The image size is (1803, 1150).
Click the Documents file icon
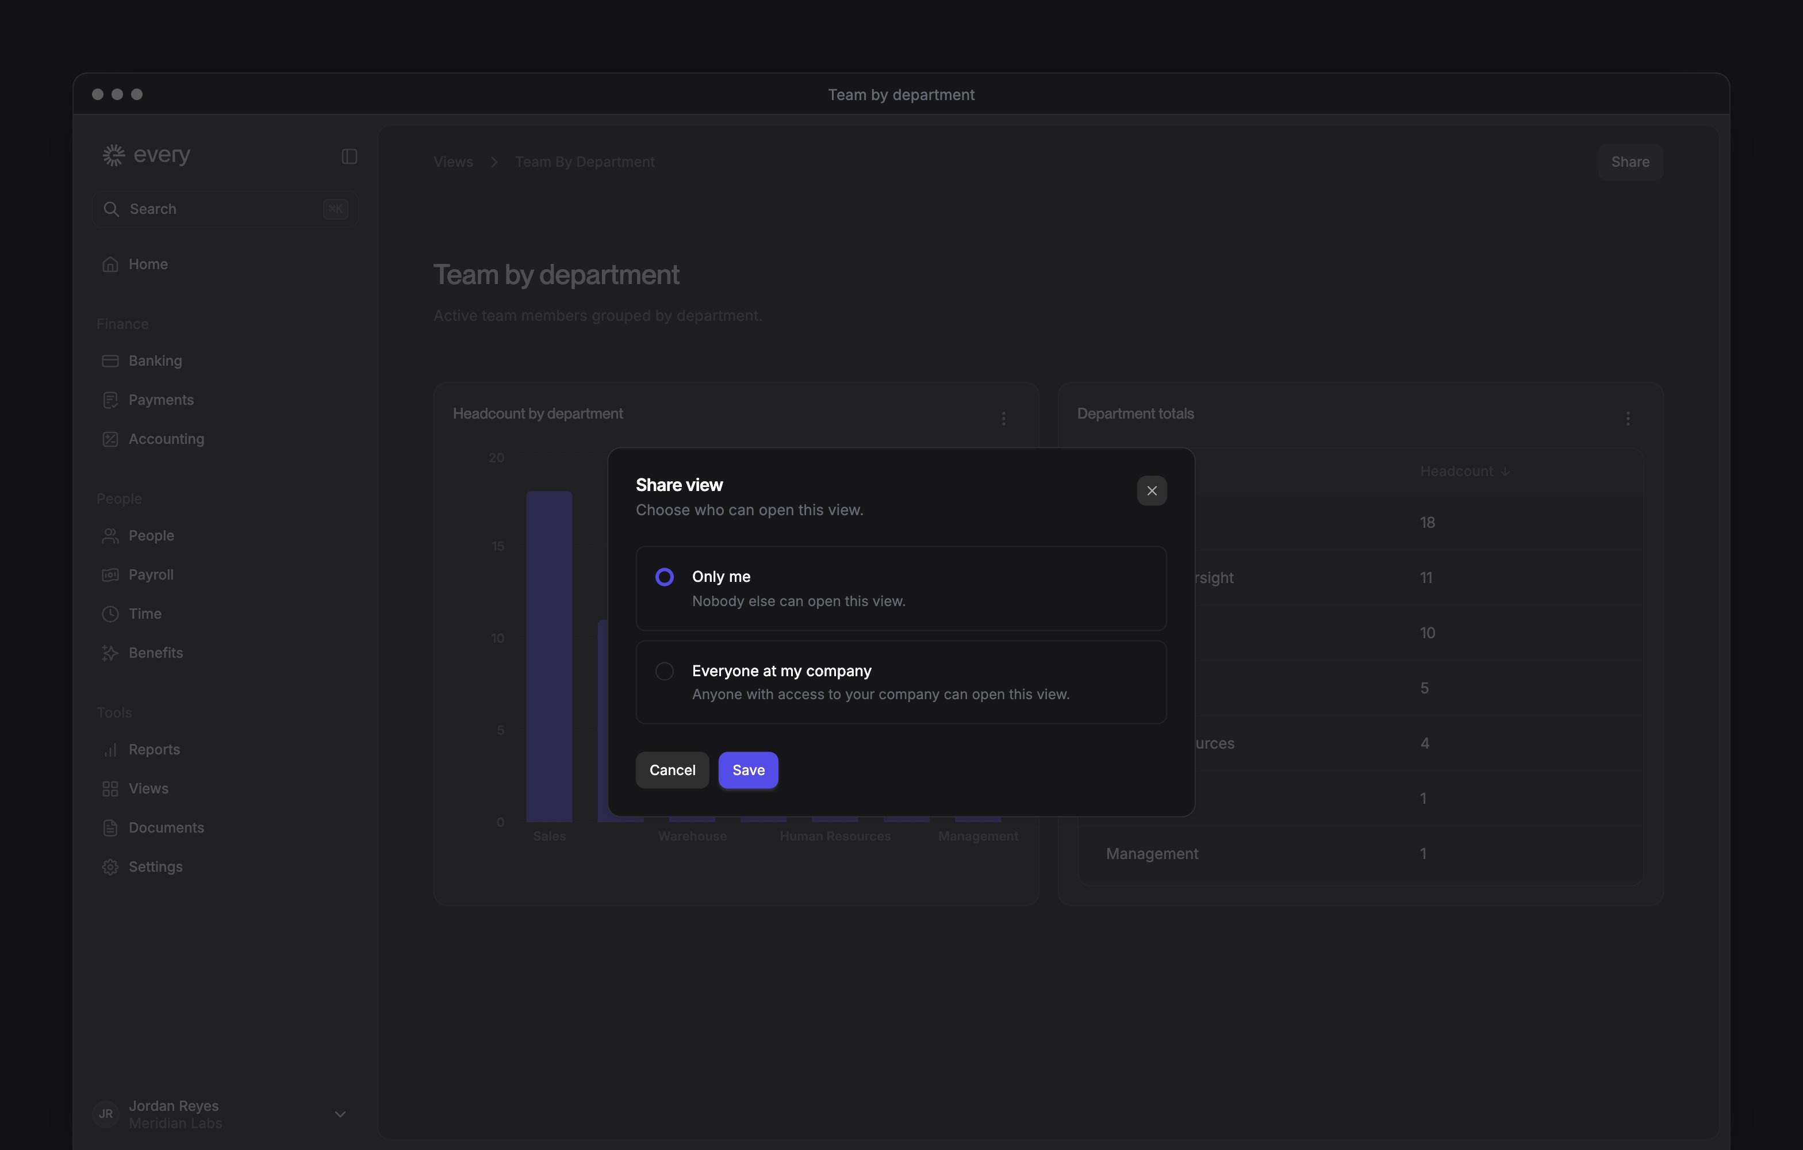point(110,827)
